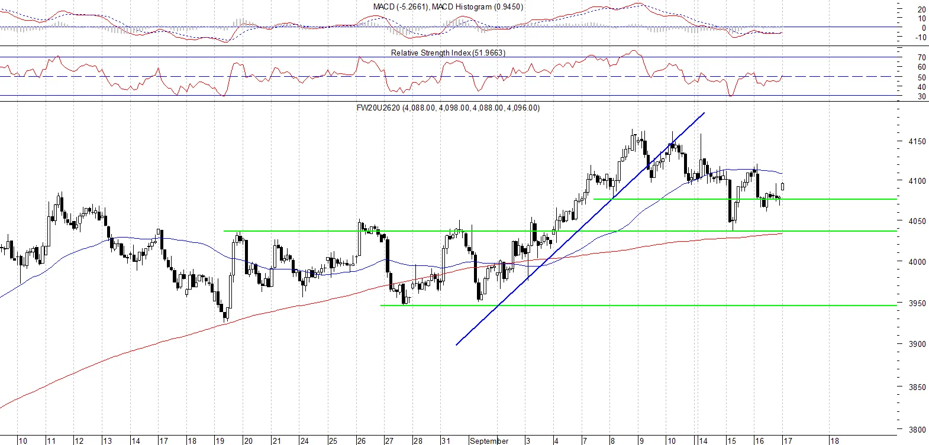Click the September label on date axis

489,441
